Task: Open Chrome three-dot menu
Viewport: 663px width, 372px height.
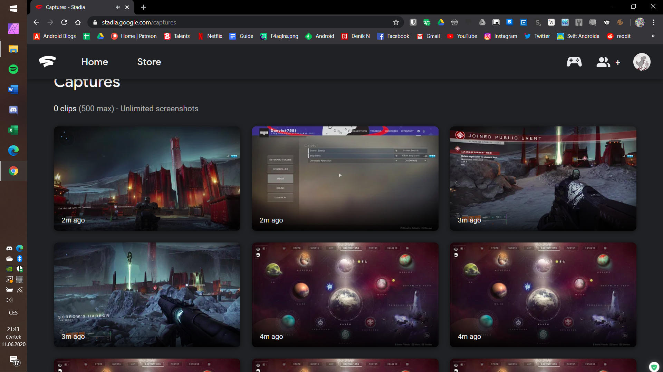Action: [653, 22]
